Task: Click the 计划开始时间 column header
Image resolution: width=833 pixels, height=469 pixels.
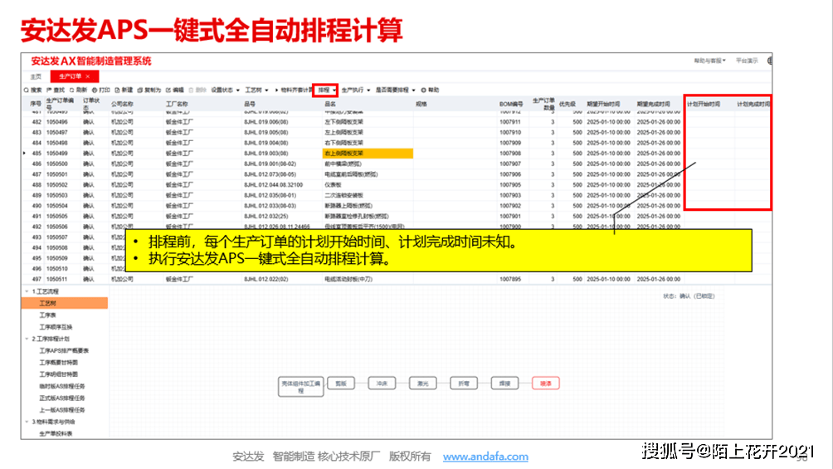Action: [704, 105]
